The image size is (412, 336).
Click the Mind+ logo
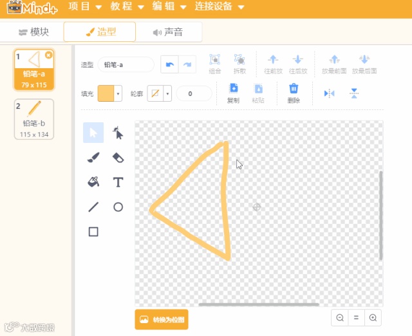[x=32, y=8]
